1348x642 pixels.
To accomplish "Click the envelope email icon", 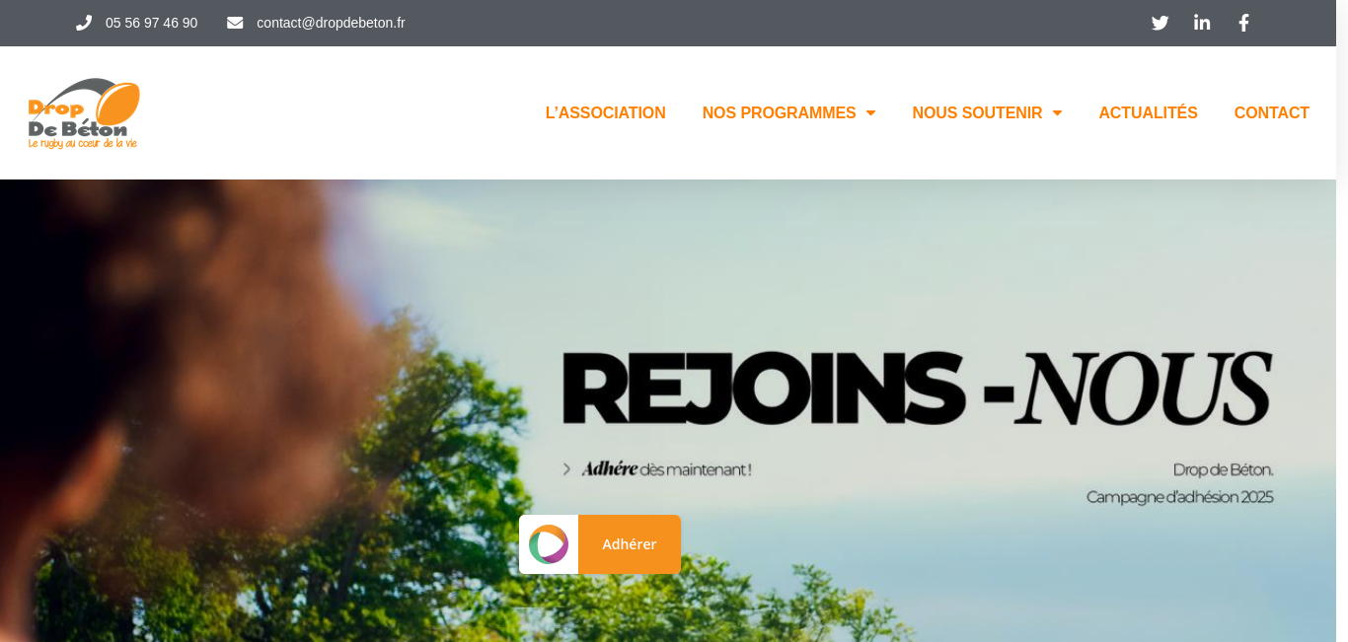I will (235, 23).
